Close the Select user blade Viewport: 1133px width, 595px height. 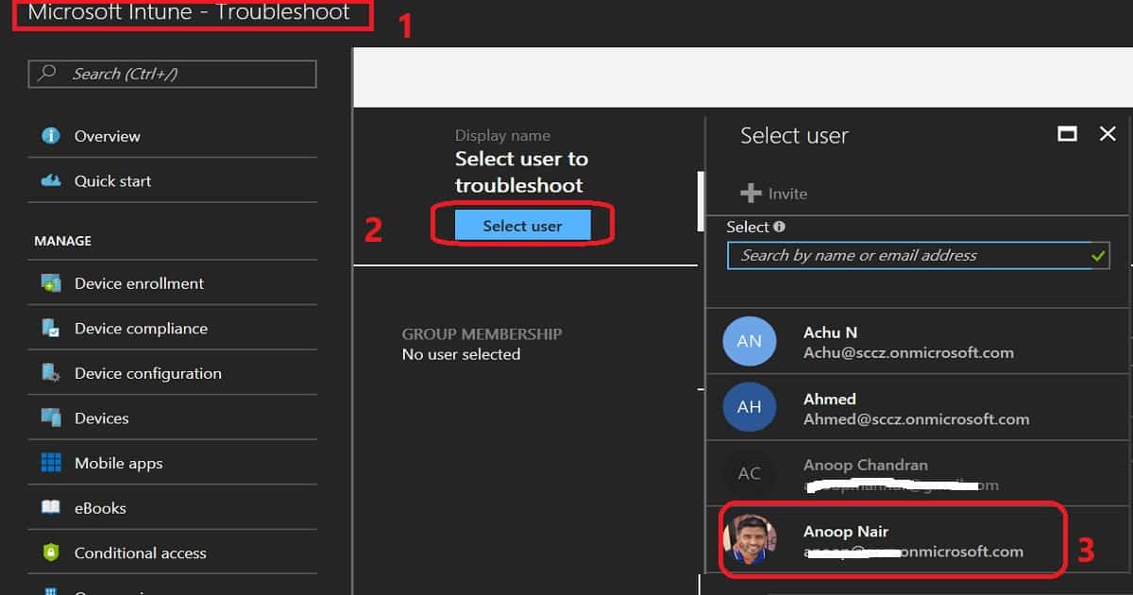point(1108,134)
